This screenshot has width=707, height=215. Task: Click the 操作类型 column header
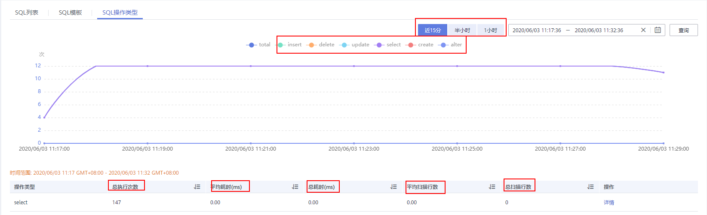point(25,187)
